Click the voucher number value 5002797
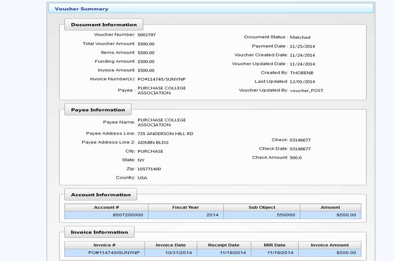The image size is (394, 261). point(146,35)
